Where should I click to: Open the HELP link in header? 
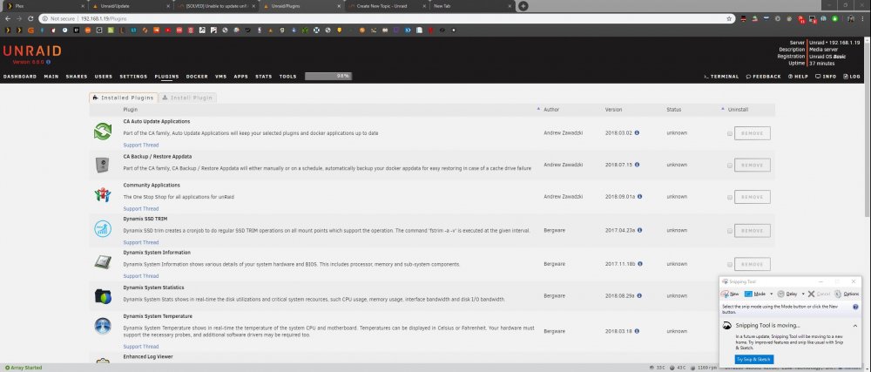[x=798, y=77]
